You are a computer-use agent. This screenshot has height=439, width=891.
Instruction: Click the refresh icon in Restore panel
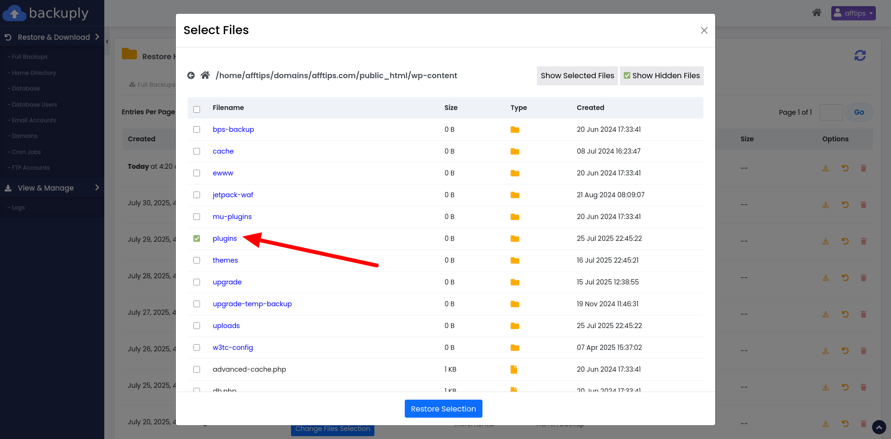(860, 55)
